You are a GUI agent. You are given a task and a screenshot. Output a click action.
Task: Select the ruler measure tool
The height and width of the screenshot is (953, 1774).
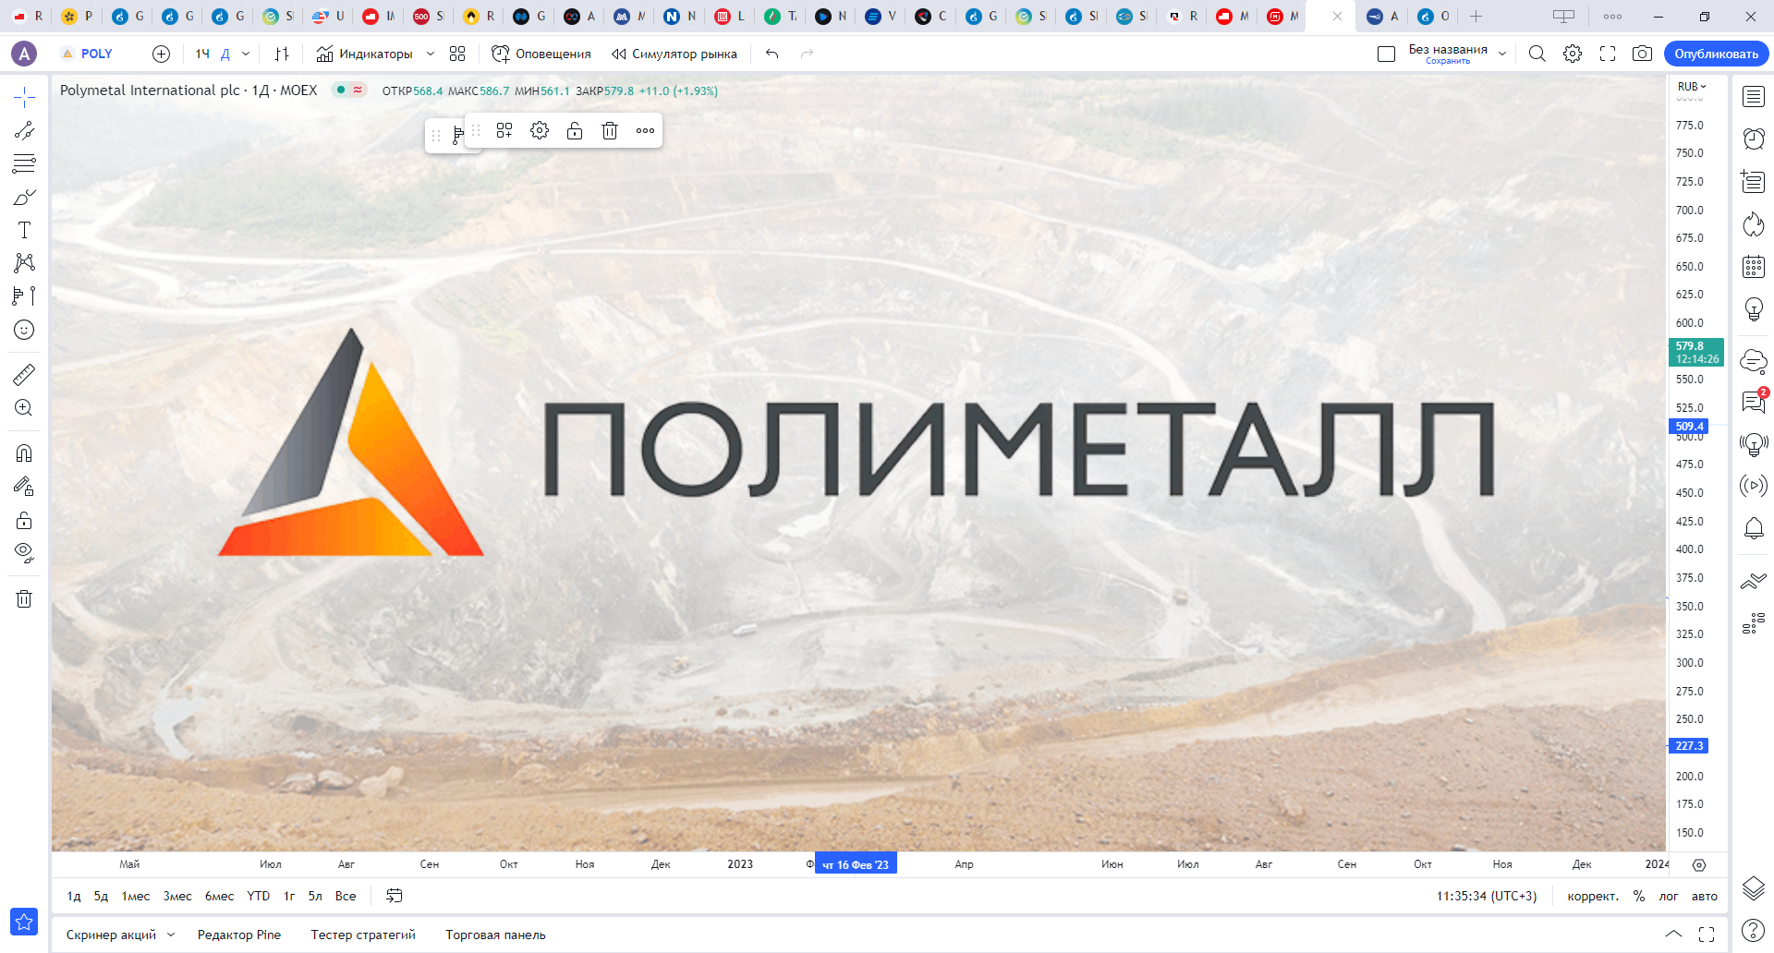(x=24, y=374)
